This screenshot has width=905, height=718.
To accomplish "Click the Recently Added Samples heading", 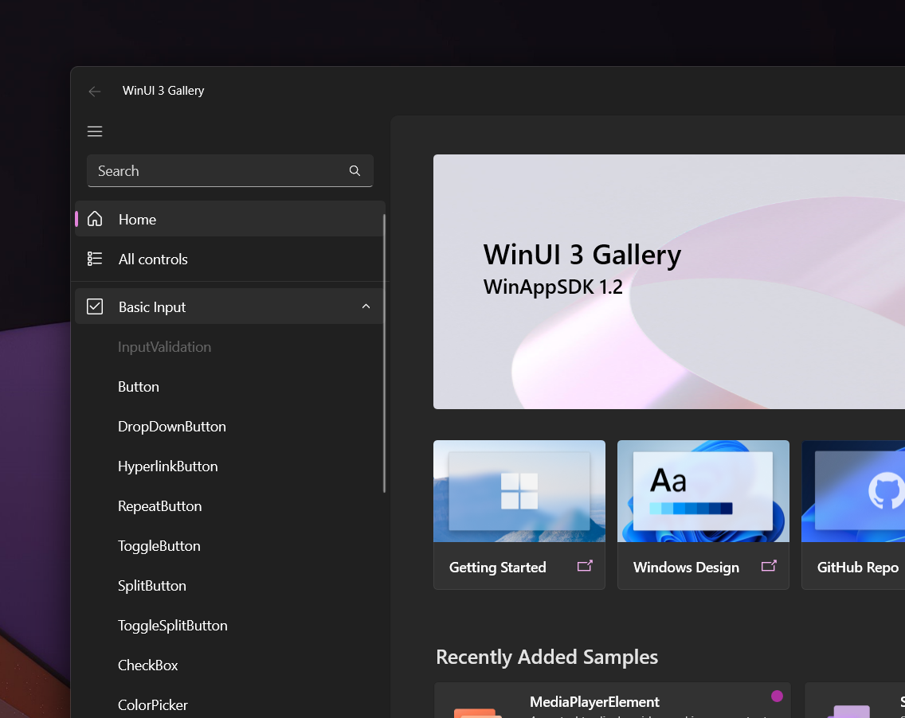I will pos(547,657).
